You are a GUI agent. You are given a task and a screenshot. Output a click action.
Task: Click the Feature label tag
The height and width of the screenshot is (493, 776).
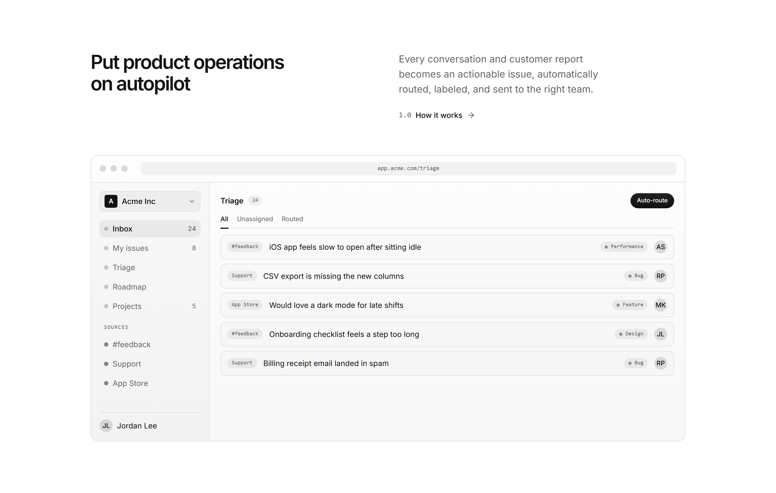(630, 305)
